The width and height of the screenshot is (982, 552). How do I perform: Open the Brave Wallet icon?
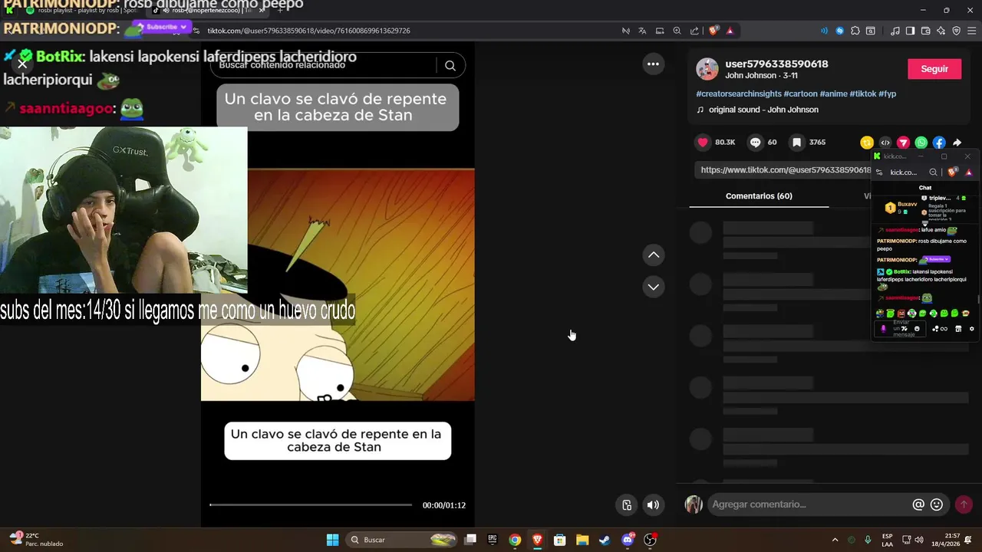(x=925, y=31)
